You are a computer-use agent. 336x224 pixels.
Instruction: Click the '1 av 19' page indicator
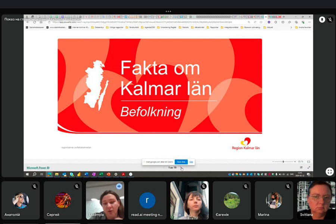point(172,168)
